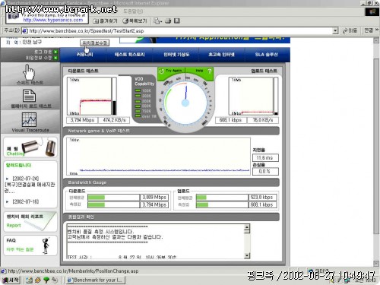Viewport: 380px width, 285px height.
Task: Open the Help menu in IE menu bar
Action: click(133, 11)
